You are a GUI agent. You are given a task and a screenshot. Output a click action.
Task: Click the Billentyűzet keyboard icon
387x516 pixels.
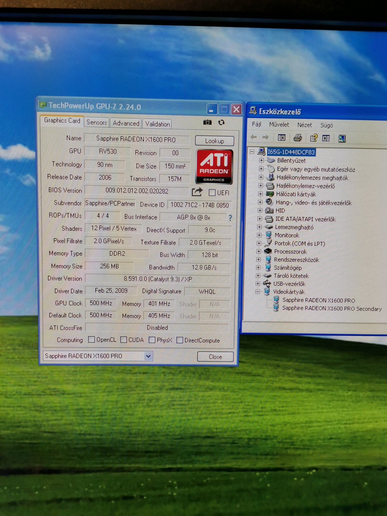point(271,160)
